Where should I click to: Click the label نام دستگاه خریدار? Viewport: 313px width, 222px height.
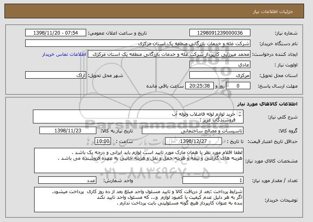[278, 44]
